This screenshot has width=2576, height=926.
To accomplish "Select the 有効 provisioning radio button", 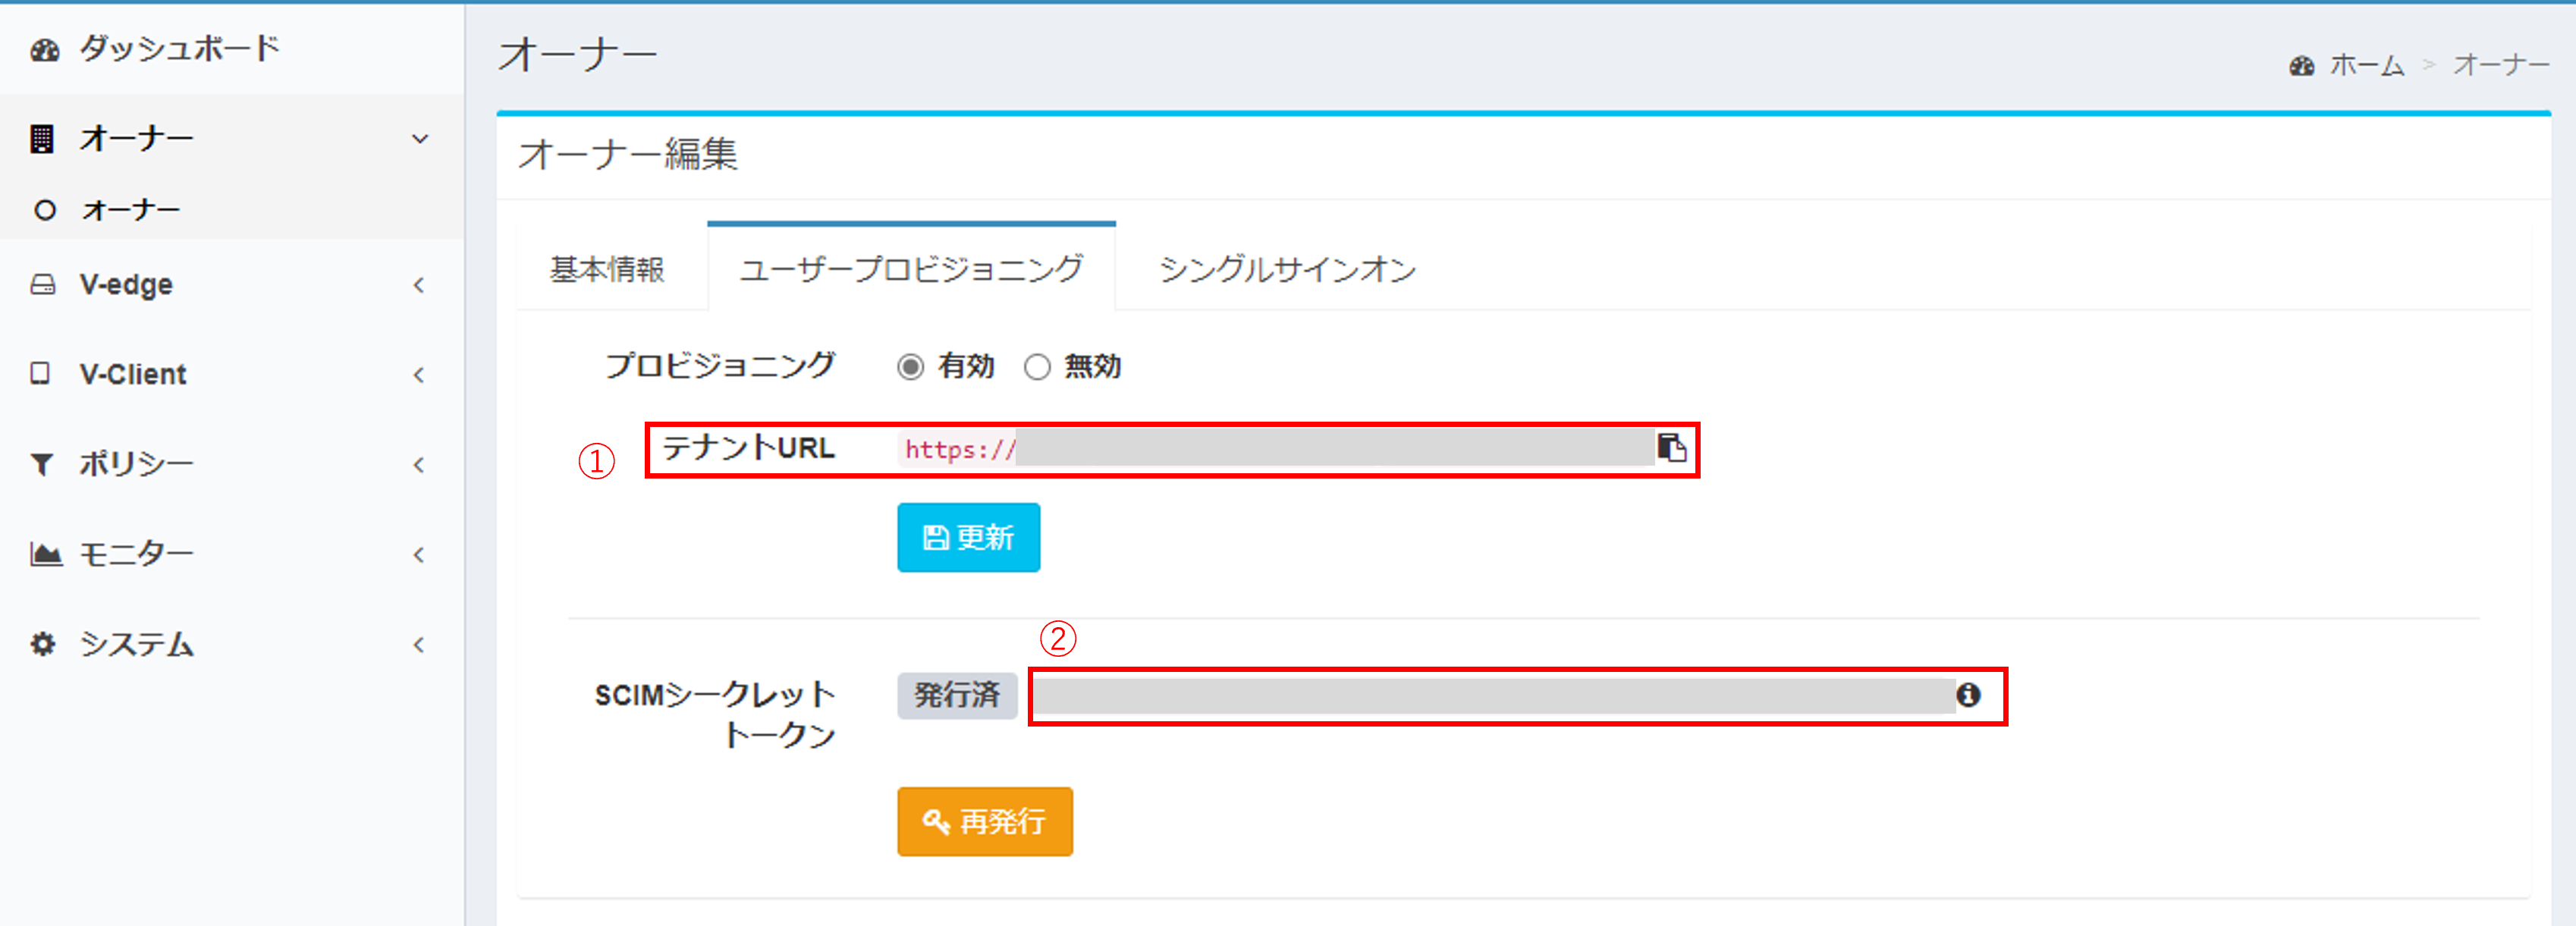I will coord(910,367).
